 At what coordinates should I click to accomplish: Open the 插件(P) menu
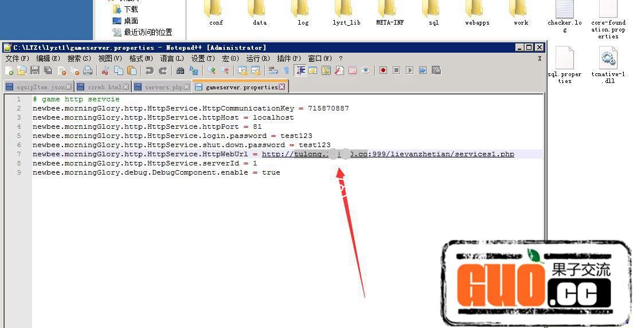coord(288,58)
